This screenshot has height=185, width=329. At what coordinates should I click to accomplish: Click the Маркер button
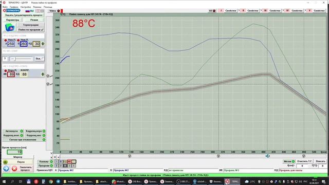18,157
